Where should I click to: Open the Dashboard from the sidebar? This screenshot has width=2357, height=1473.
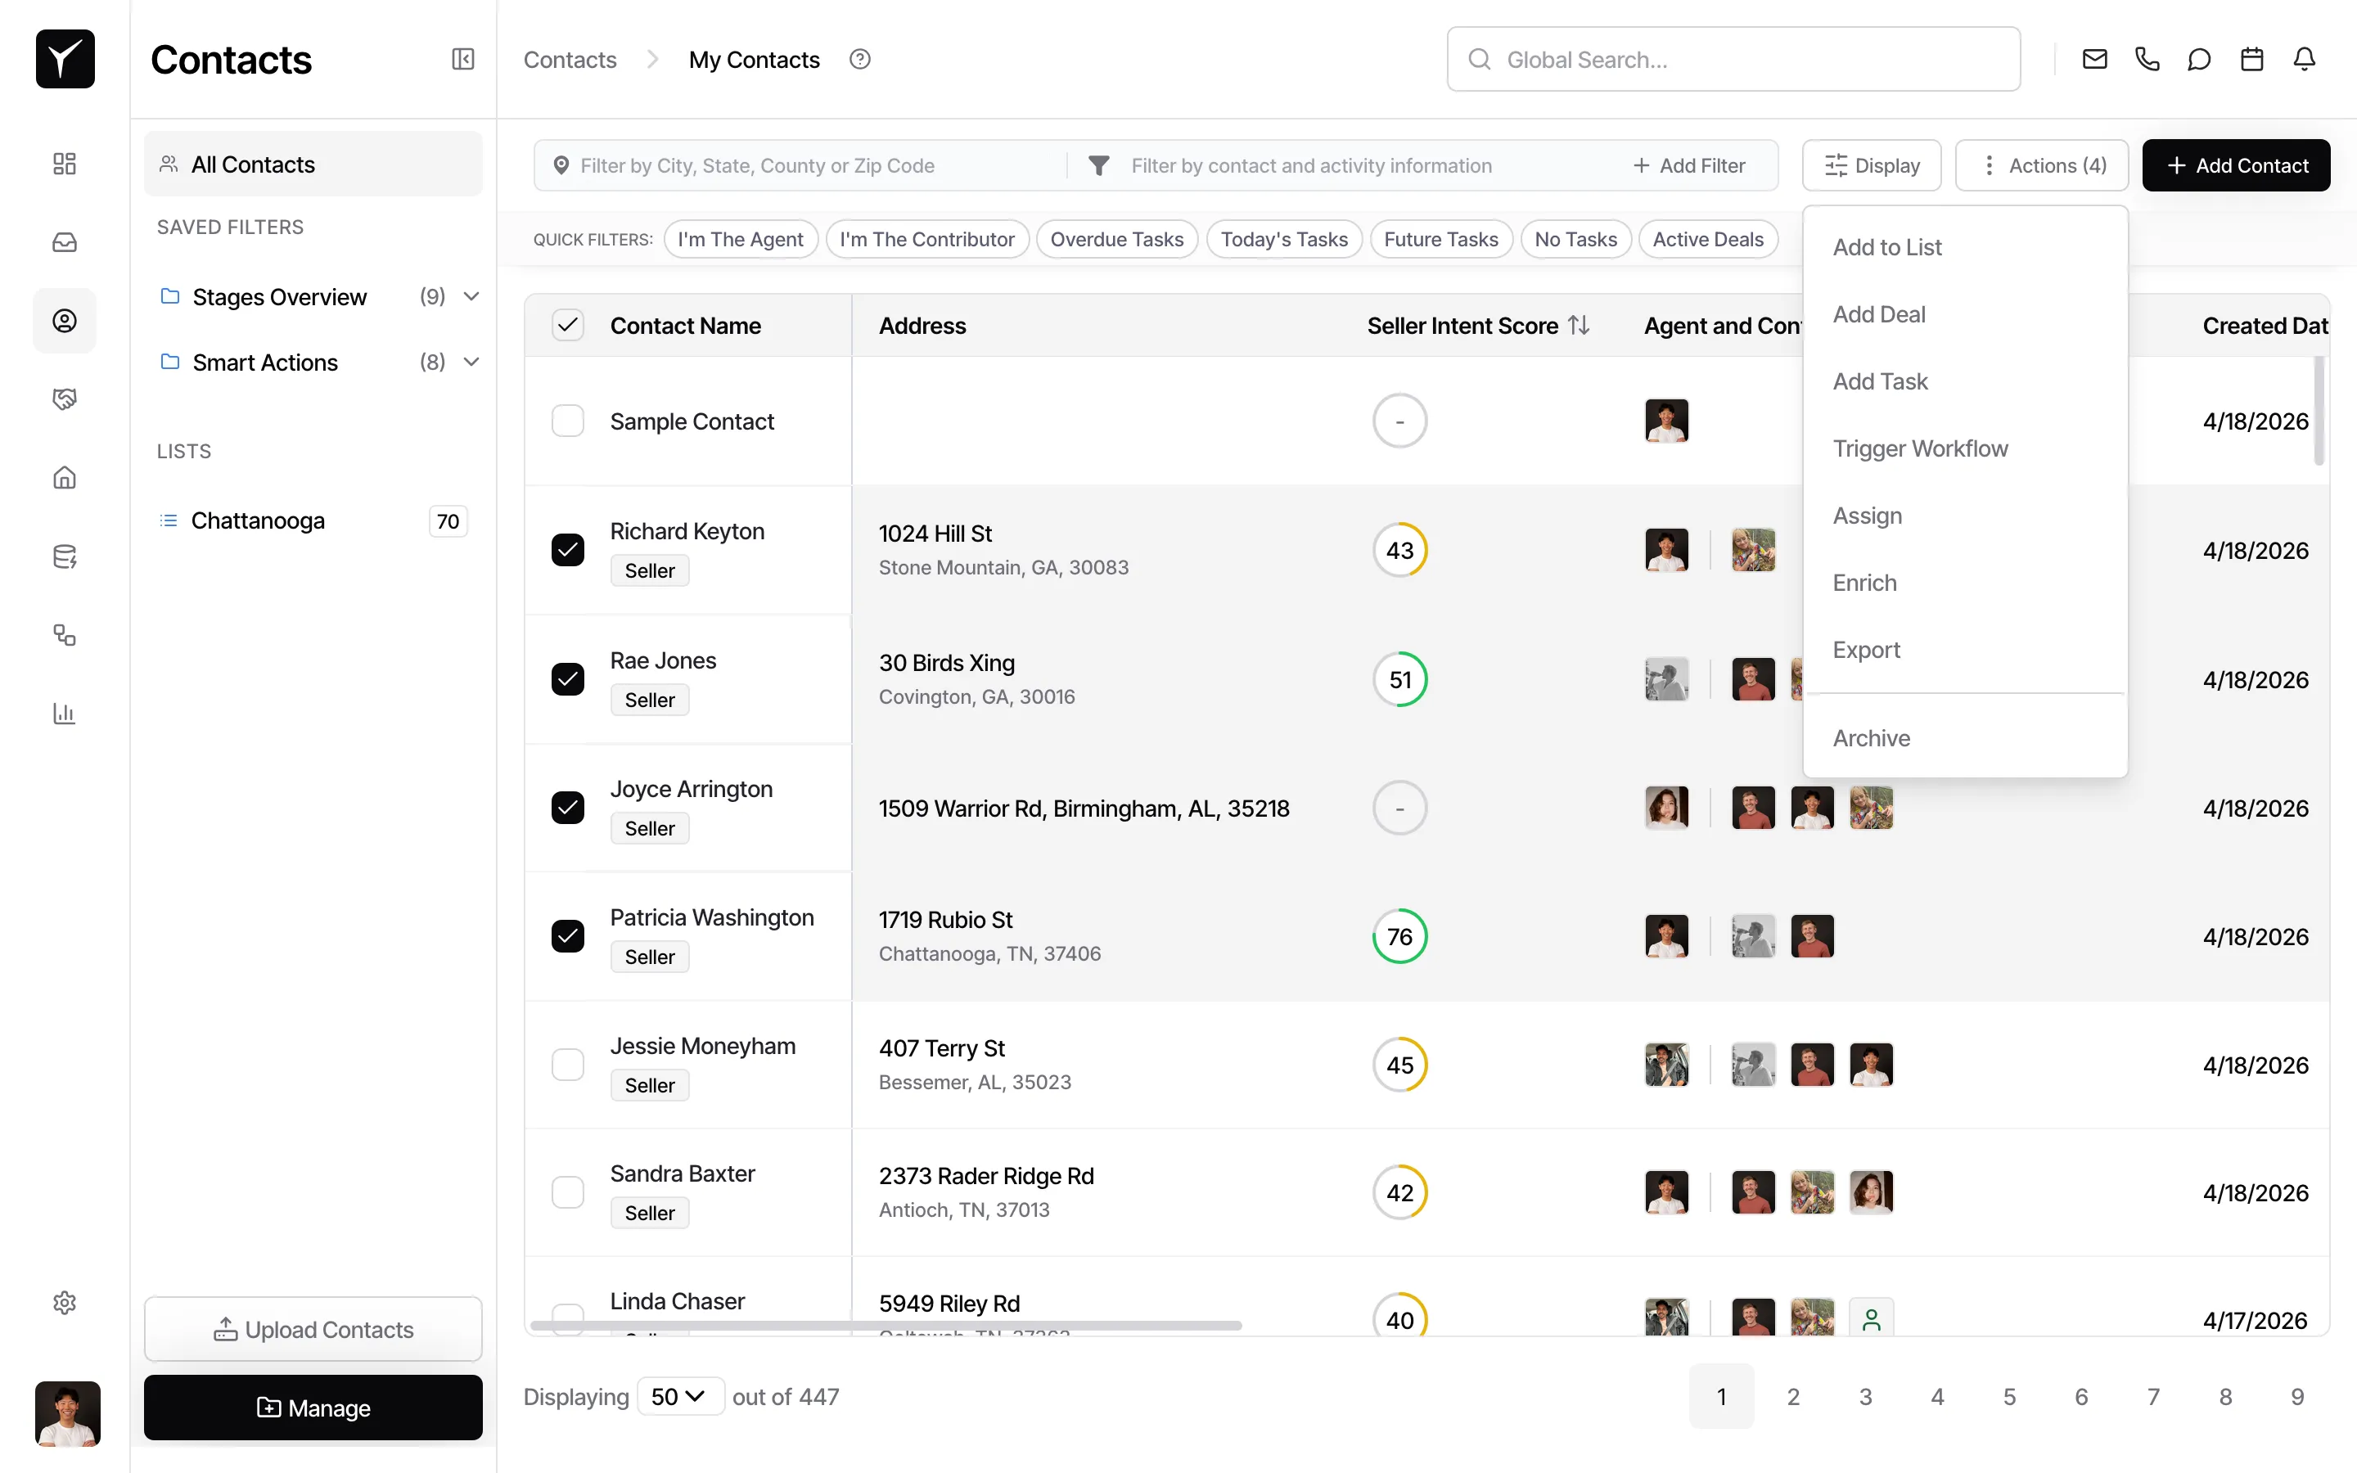65,164
